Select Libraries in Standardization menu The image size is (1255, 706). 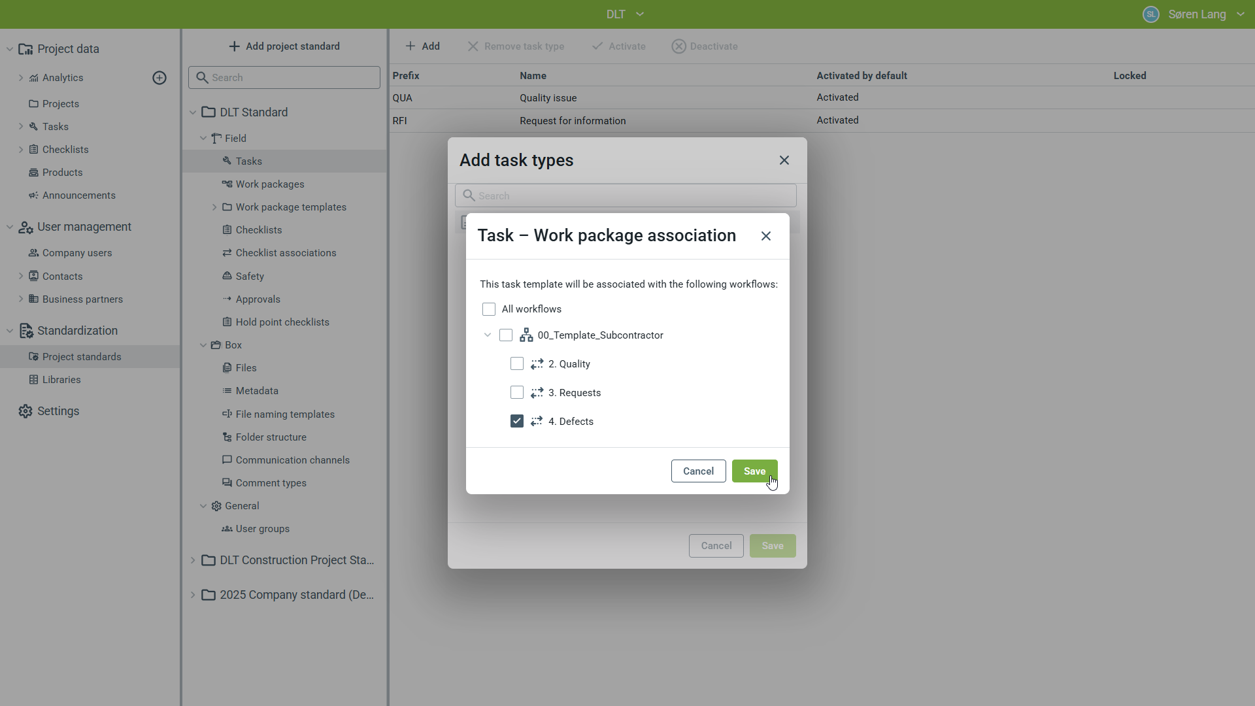(61, 380)
